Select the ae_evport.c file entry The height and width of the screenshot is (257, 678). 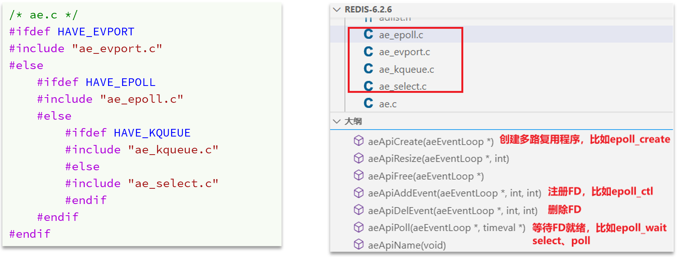click(404, 52)
